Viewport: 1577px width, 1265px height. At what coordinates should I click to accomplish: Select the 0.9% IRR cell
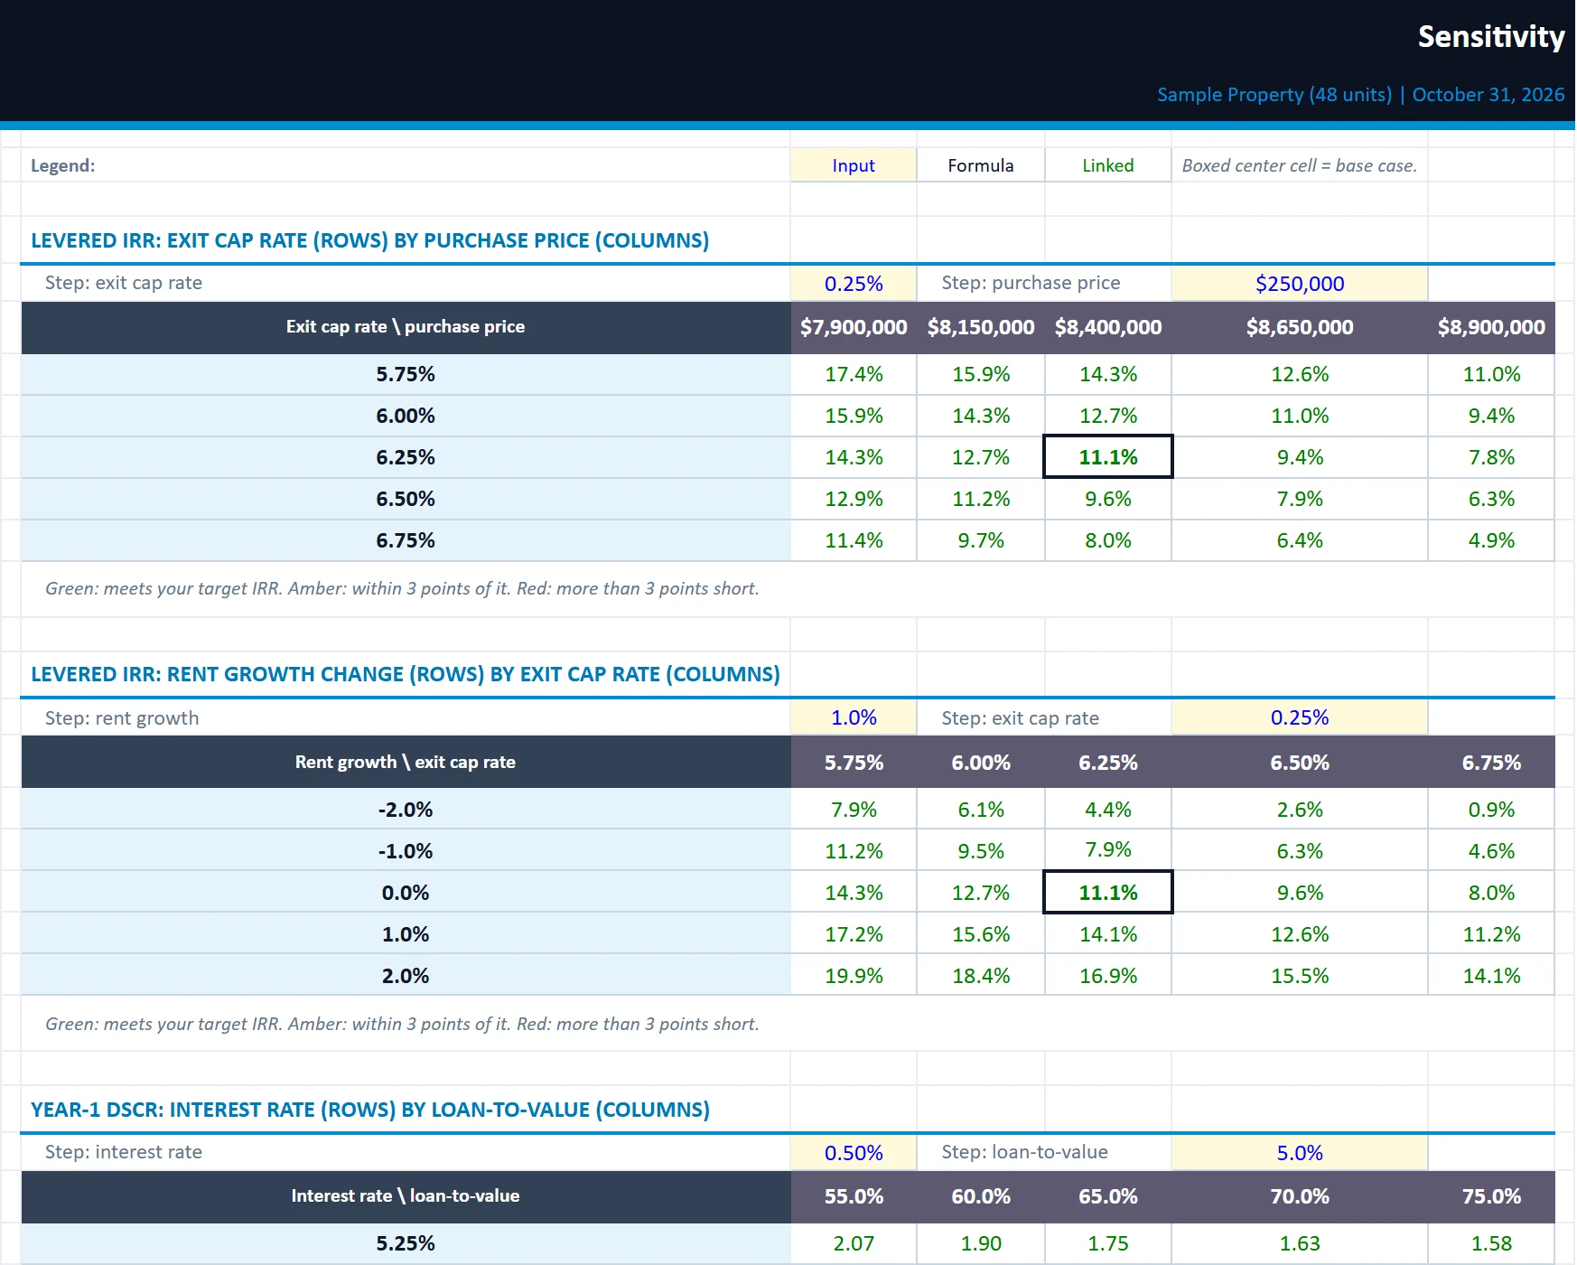[1491, 810]
